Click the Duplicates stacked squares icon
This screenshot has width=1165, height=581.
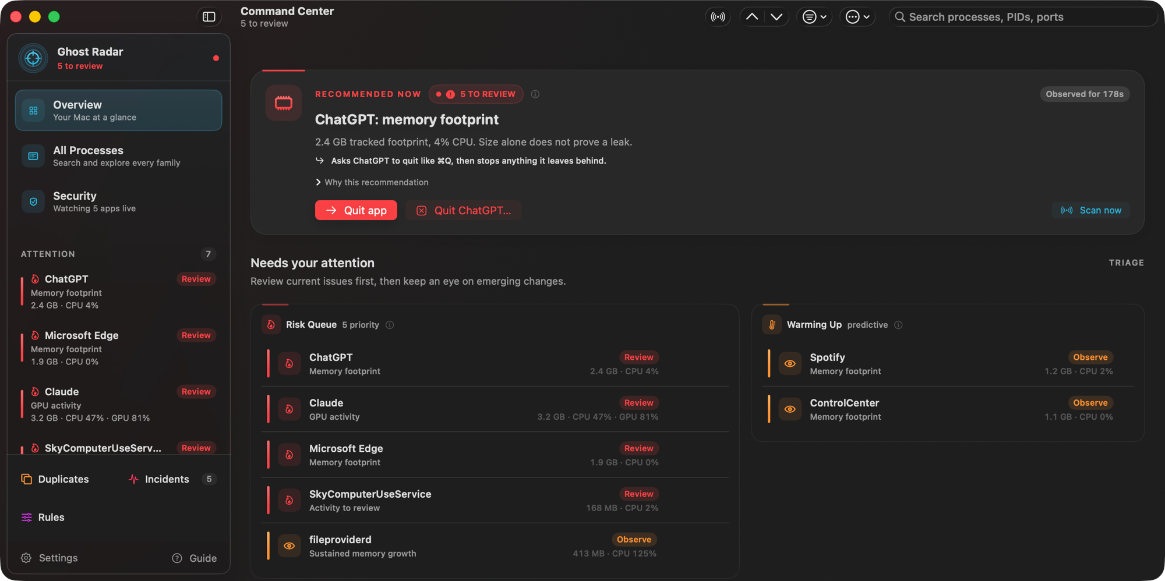[26, 479]
